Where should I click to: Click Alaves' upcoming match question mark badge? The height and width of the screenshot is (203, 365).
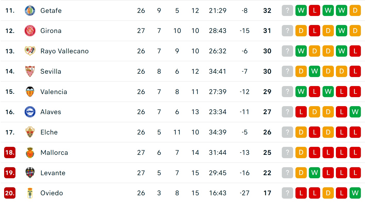click(287, 112)
